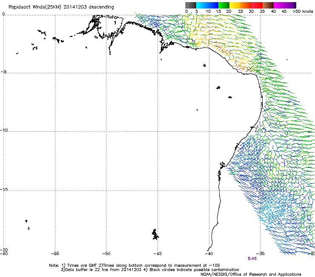Click the '-50' longitude axis label
This screenshot has height=277, width=315.
(x=106, y=254)
